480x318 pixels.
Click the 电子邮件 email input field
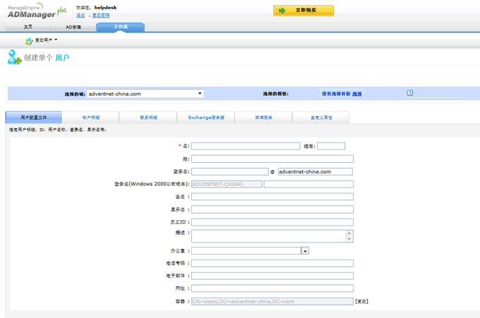[x=272, y=276]
